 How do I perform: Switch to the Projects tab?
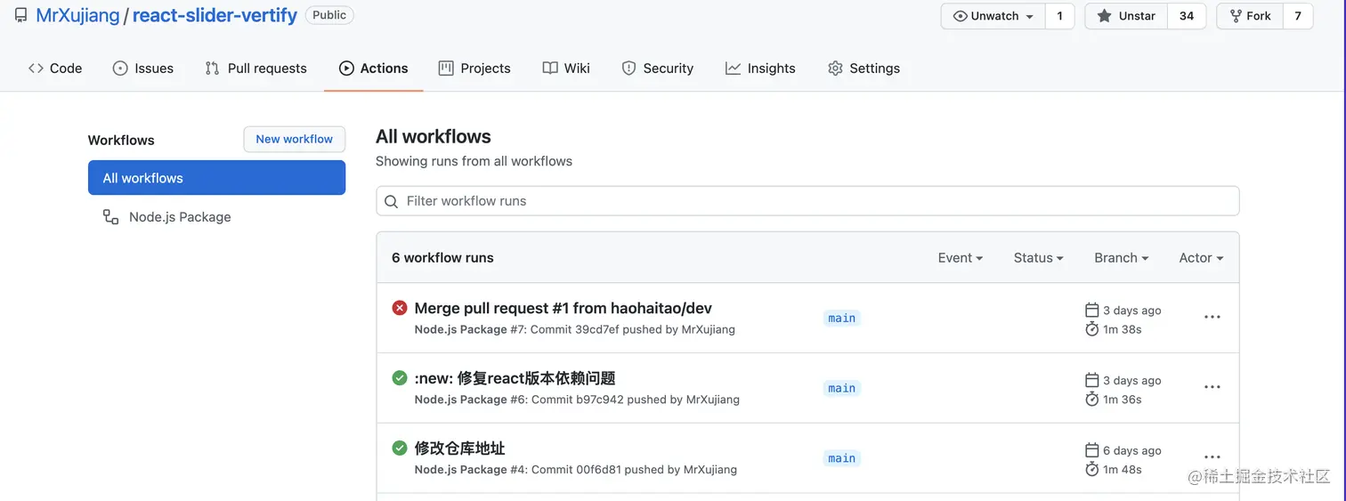point(474,69)
